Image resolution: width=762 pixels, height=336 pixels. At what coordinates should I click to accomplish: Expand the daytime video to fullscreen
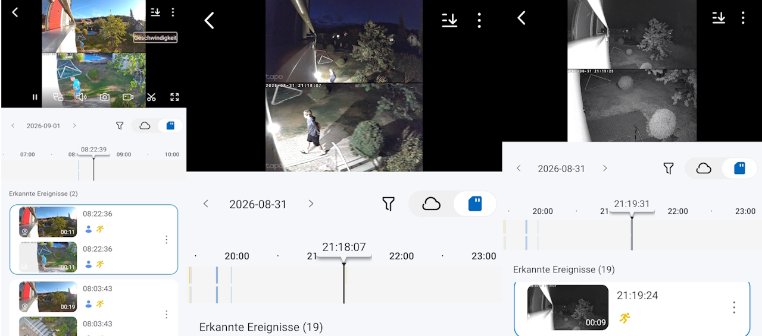pyautogui.click(x=174, y=97)
